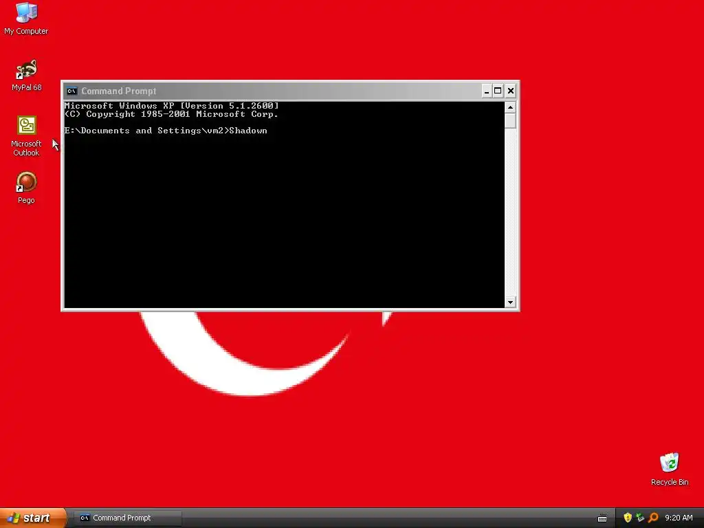Select the Recycle Bin icon
Screen dimensions: 704x528
[x=670, y=469]
